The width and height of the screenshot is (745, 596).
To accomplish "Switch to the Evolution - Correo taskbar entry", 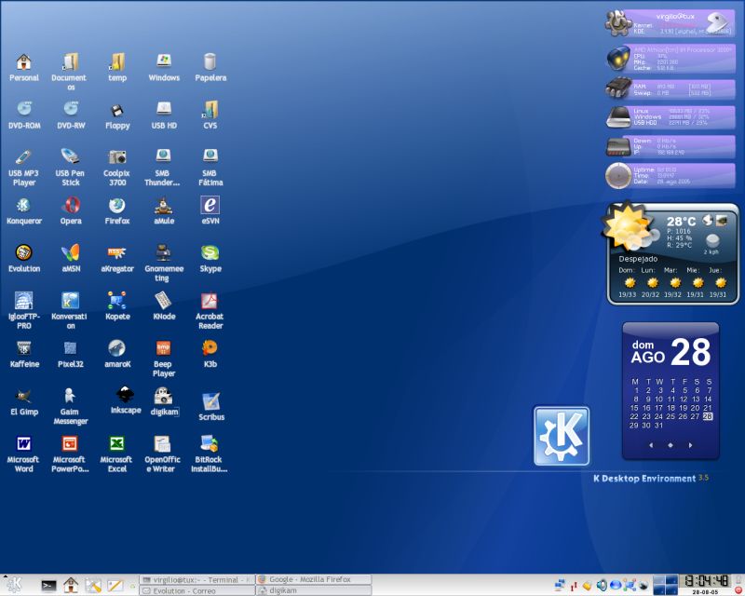I will click(197, 590).
